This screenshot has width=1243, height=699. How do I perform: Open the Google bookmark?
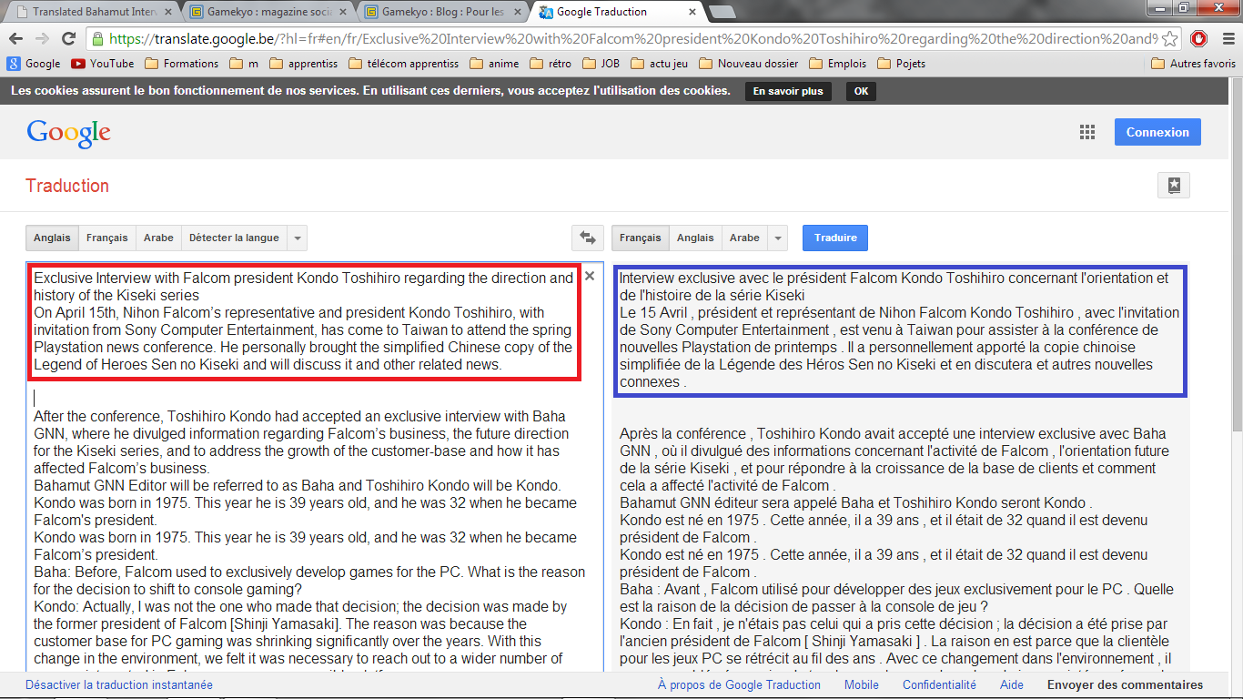(x=34, y=64)
